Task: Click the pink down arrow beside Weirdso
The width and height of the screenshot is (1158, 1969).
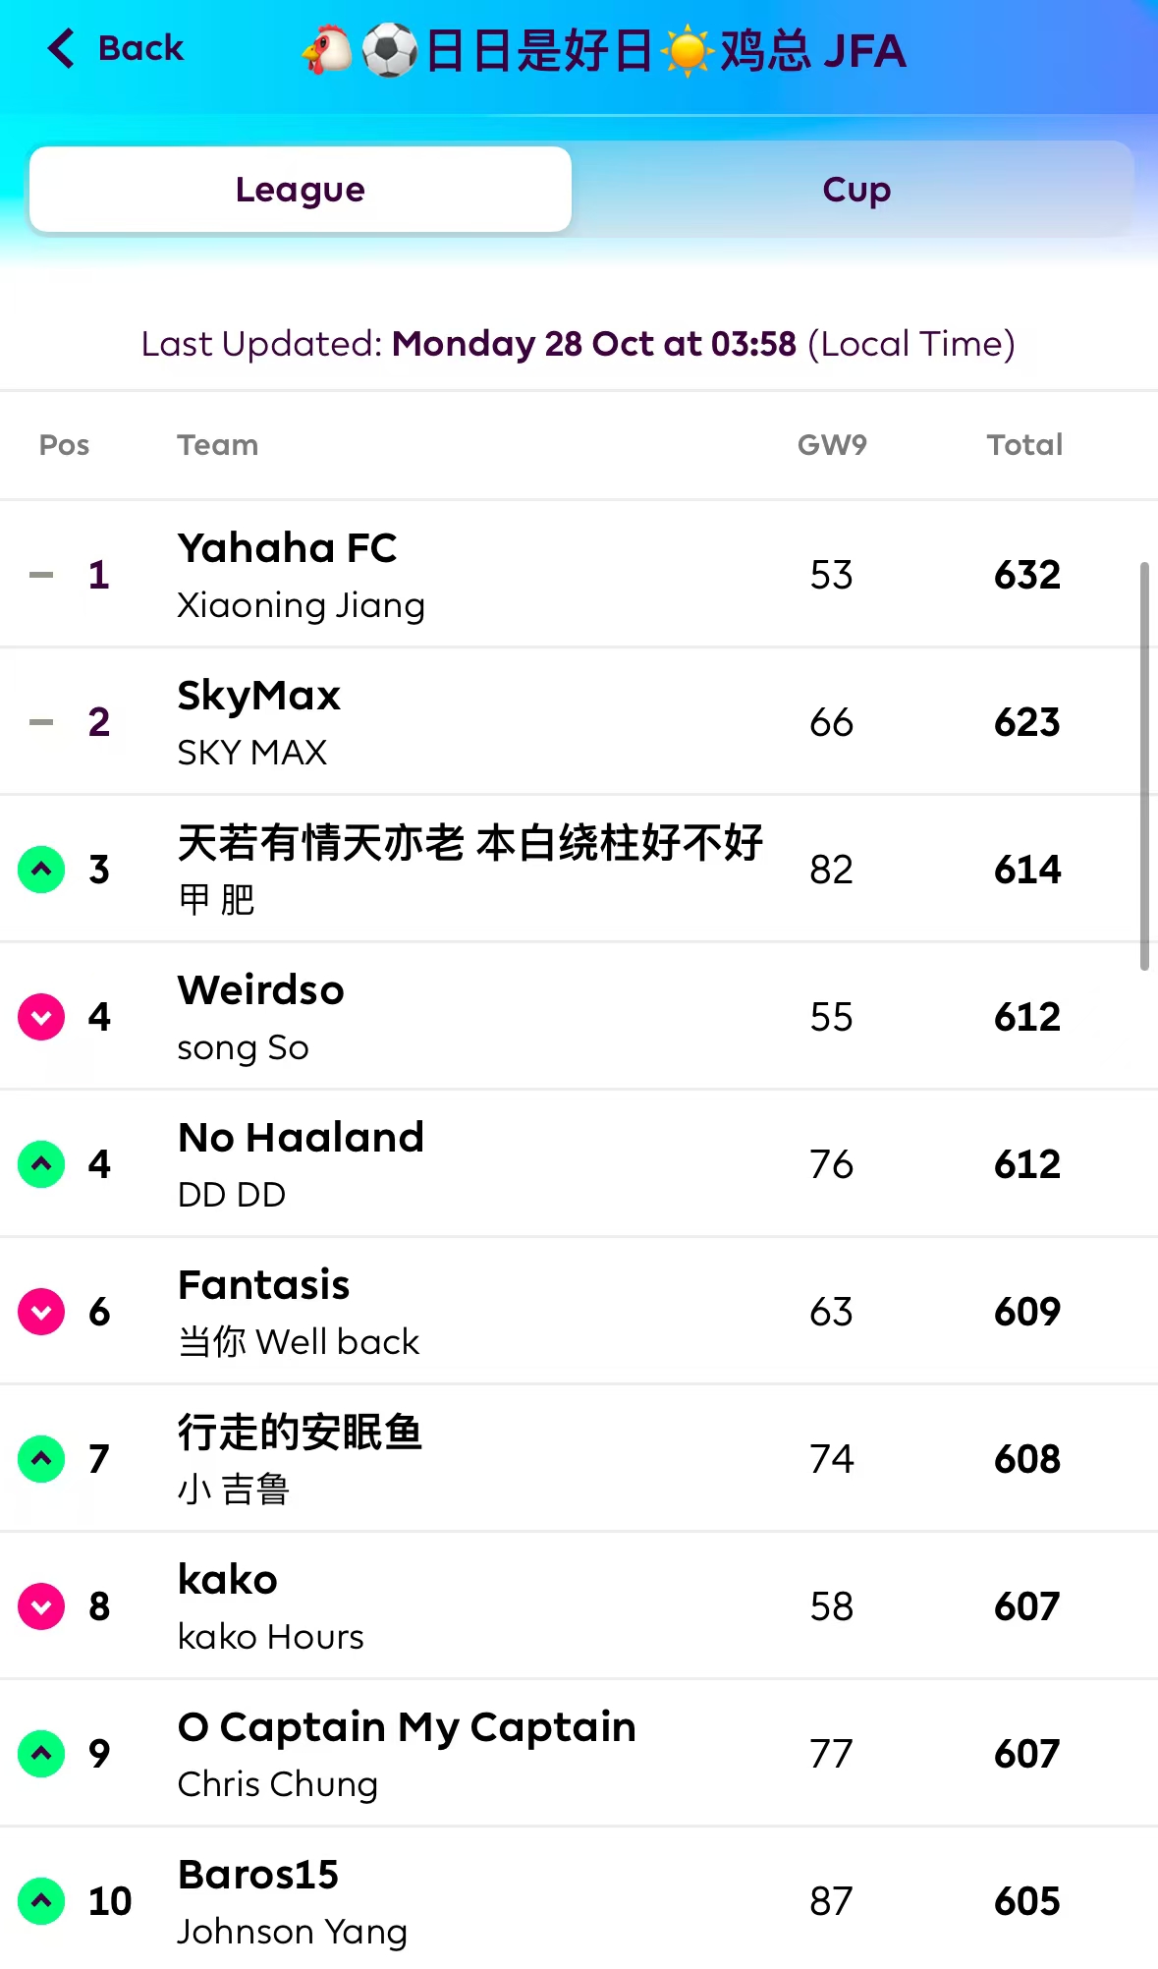Action: (x=41, y=1016)
